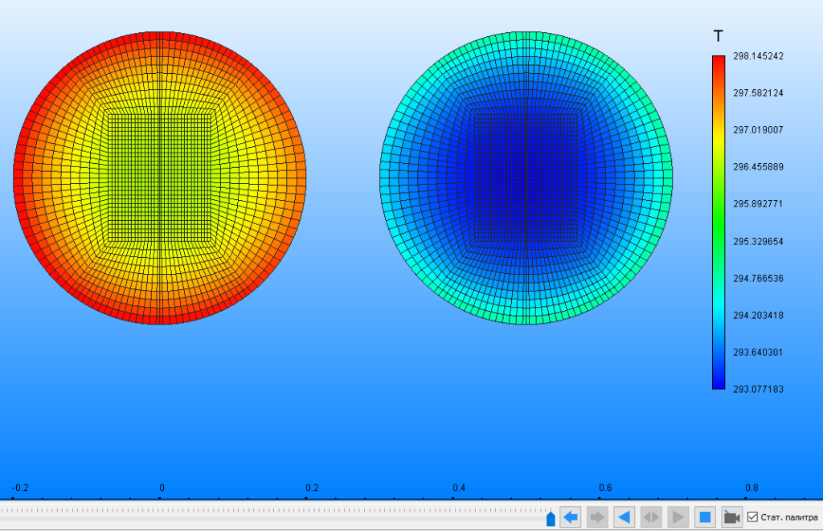Stop playback with the blue square button

point(705,517)
